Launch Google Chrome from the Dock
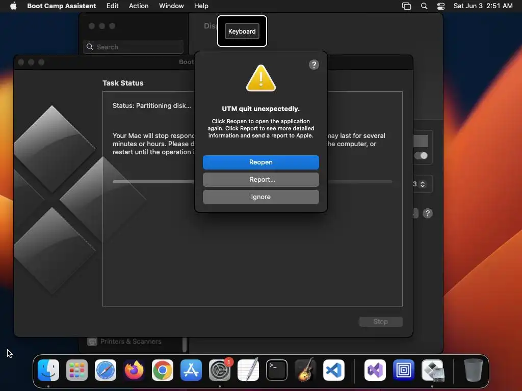 click(x=163, y=370)
